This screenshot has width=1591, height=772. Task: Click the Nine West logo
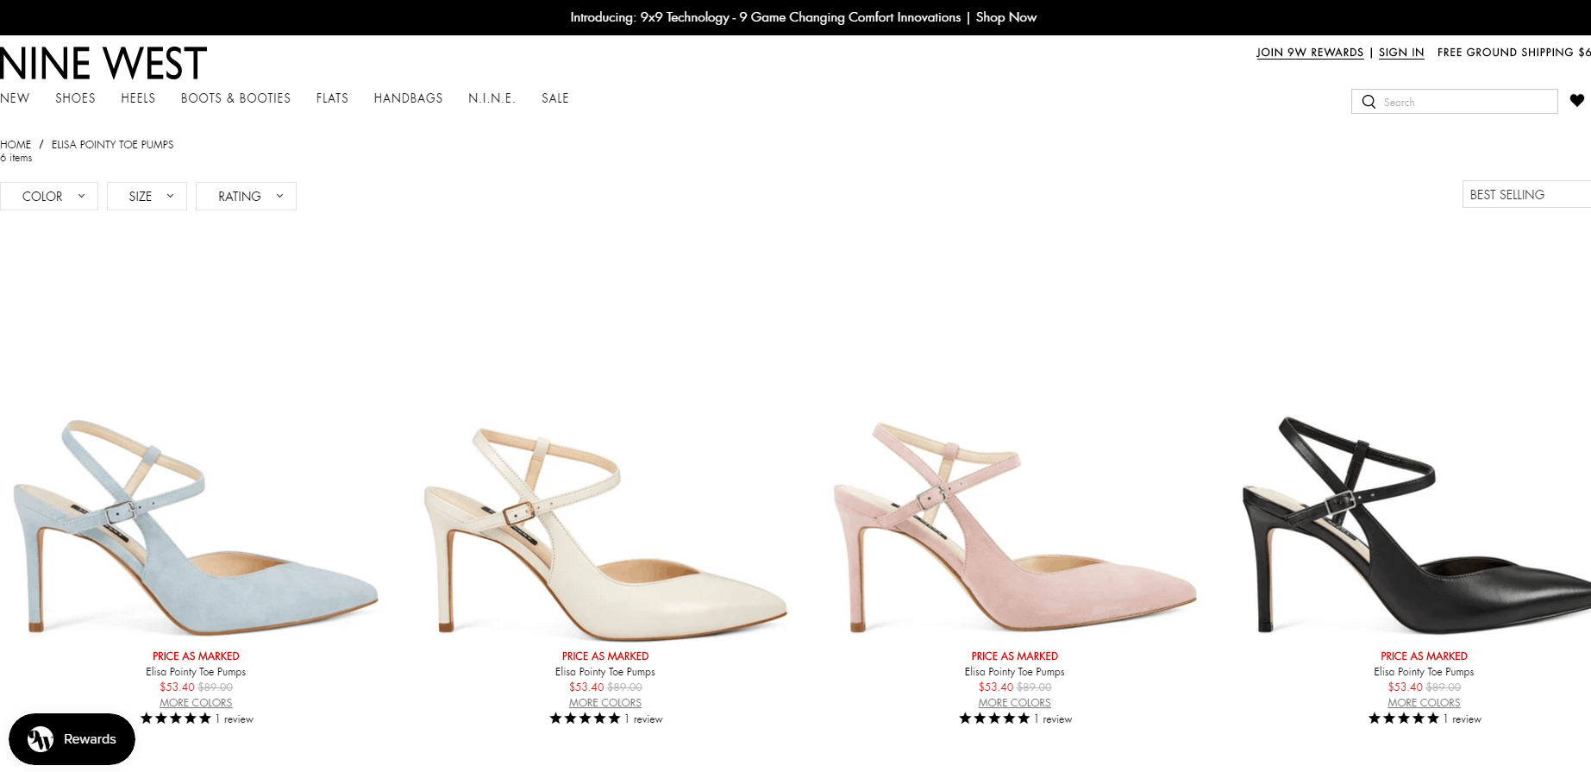coord(103,64)
